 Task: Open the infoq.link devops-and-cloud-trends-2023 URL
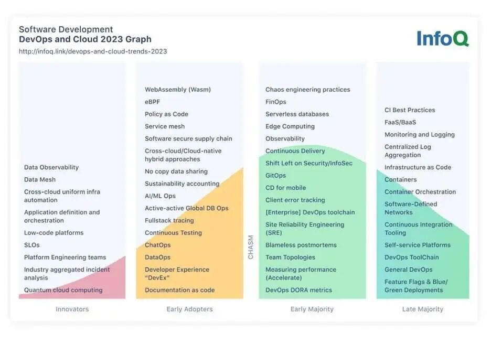[93, 51]
